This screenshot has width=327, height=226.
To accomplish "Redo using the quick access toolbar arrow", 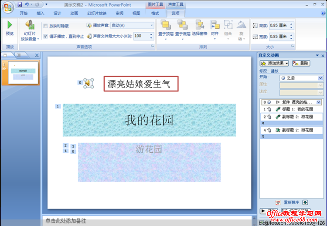I will (37, 4).
